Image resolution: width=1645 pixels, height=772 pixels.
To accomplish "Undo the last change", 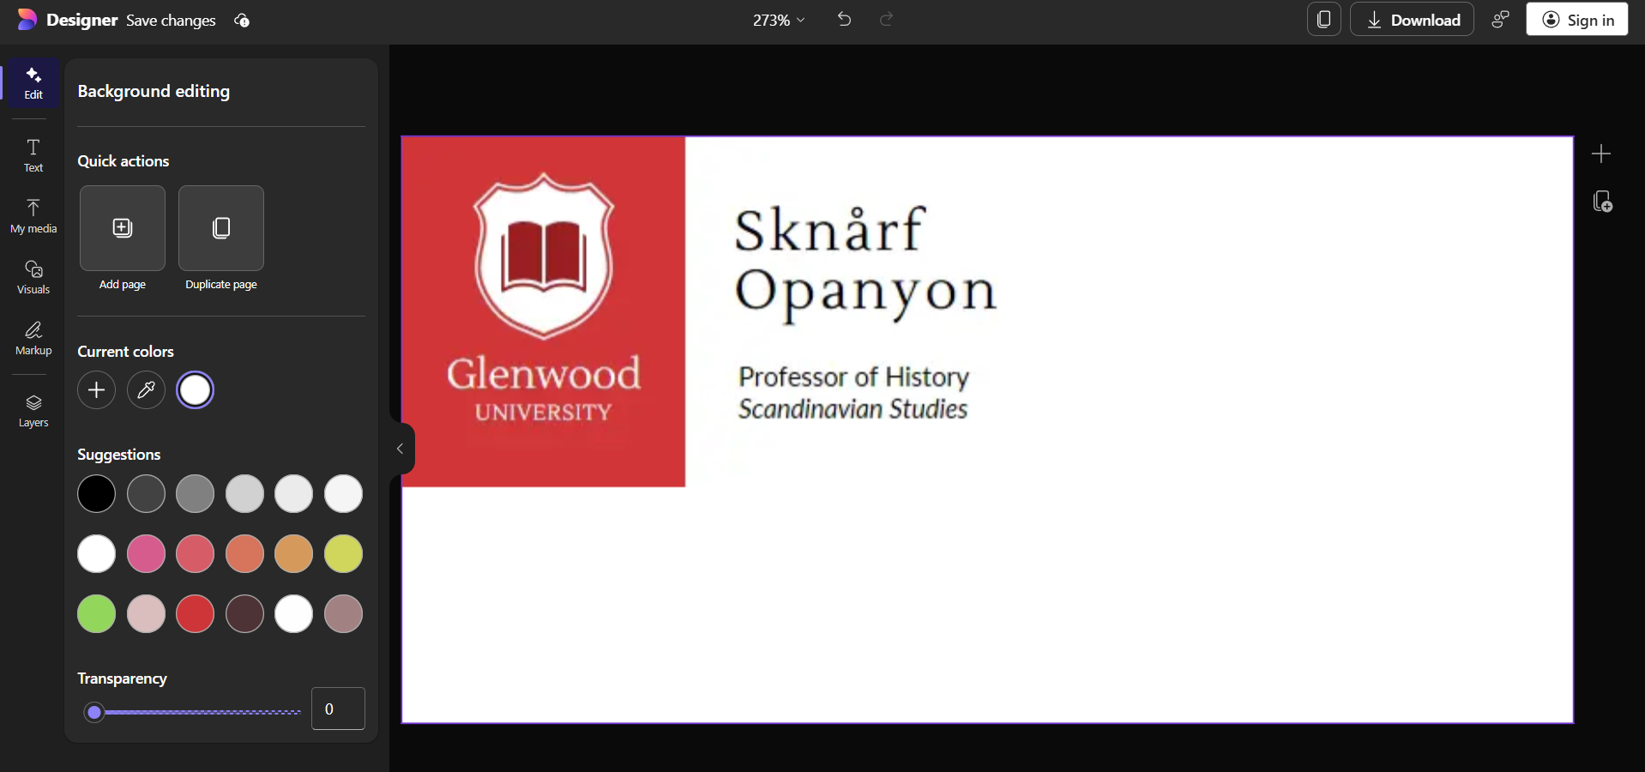I will (844, 20).
